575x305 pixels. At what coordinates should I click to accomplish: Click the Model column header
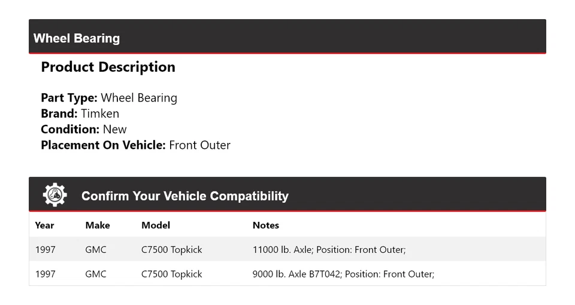pyautogui.click(x=156, y=225)
